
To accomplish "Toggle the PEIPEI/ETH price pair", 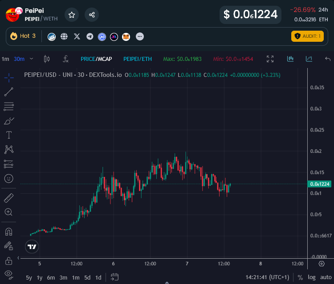I will coord(138,59).
